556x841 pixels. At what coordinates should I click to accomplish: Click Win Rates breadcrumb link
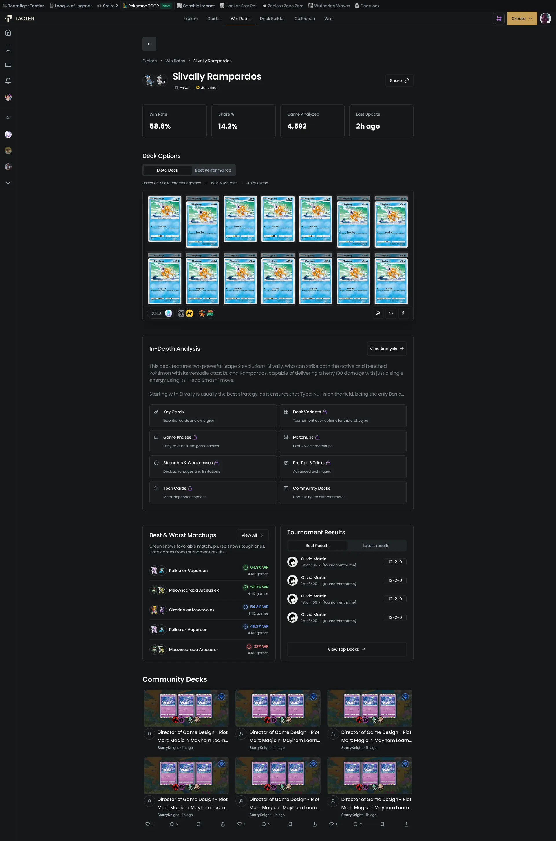click(x=175, y=61)
